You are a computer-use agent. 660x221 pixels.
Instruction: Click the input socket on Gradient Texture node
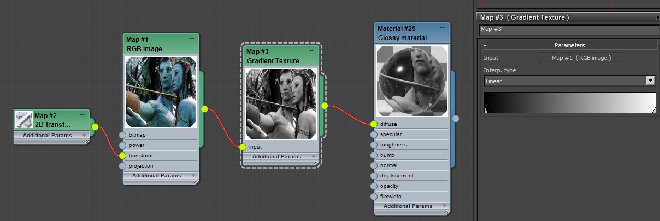click(x=243, y=147)
